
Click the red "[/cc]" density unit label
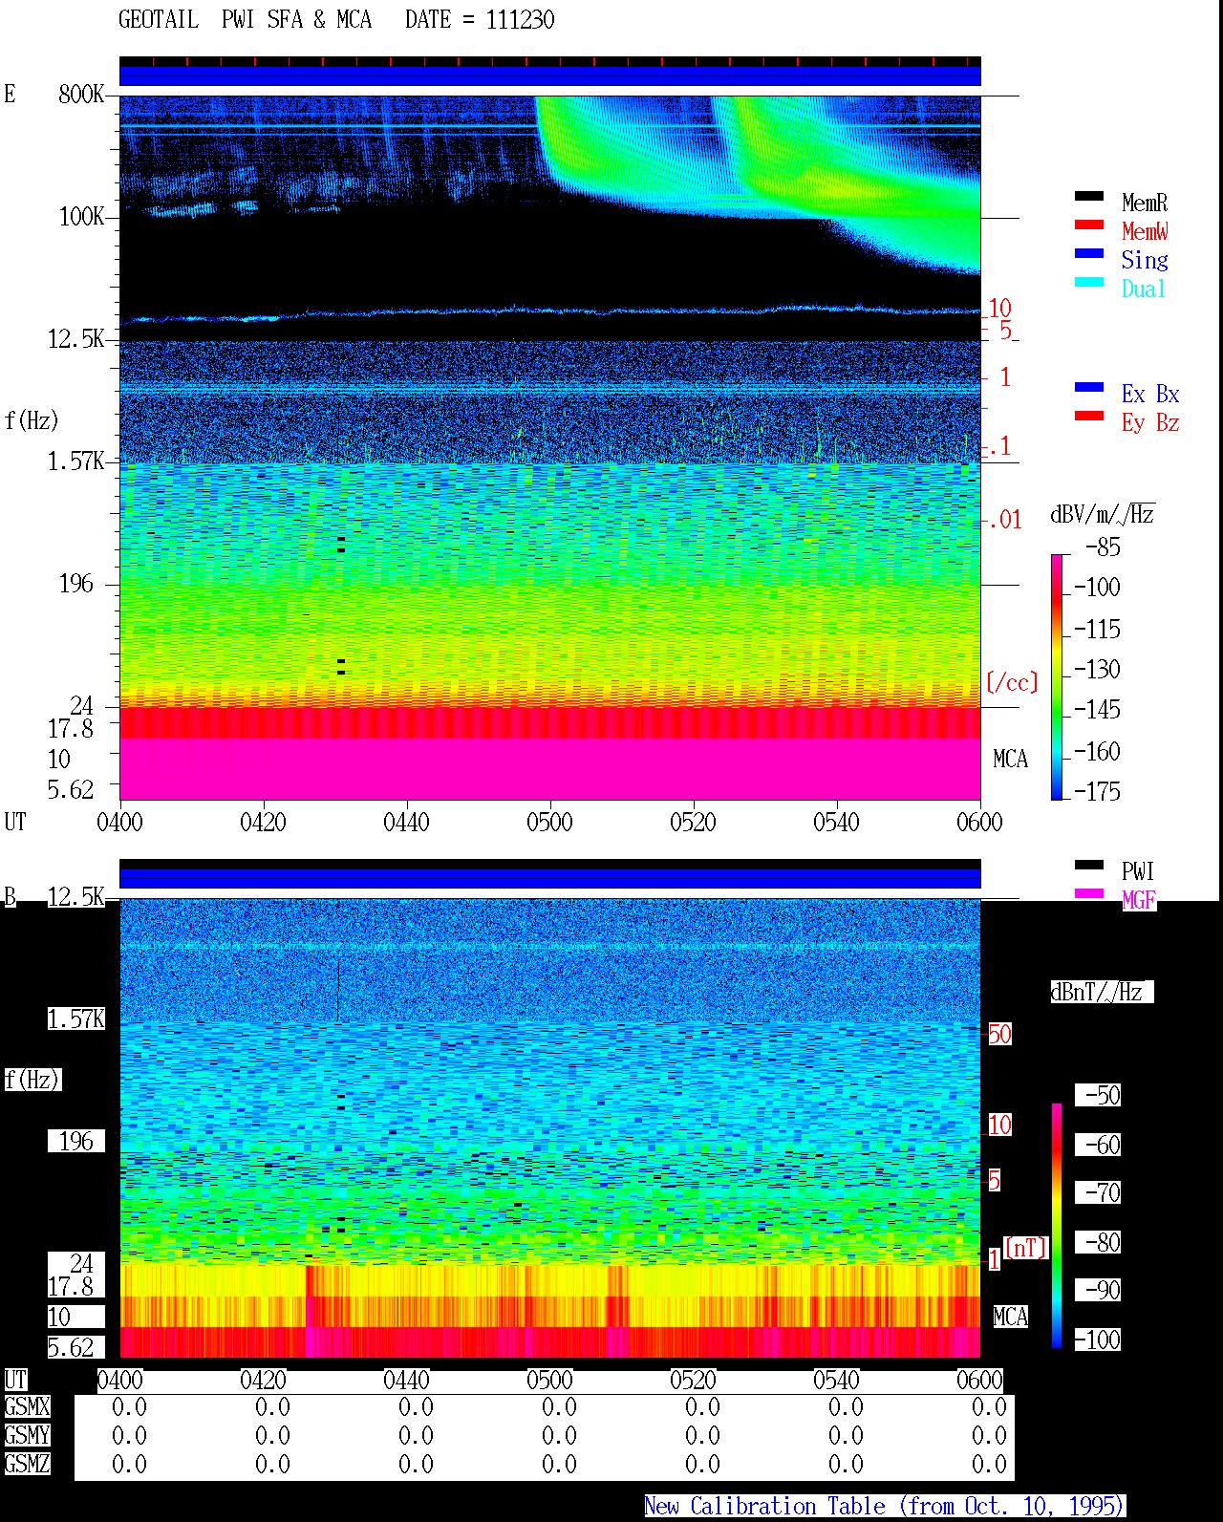pos(1012,682)
